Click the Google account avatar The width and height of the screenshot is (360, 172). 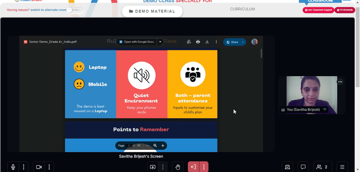click(255, 42)
